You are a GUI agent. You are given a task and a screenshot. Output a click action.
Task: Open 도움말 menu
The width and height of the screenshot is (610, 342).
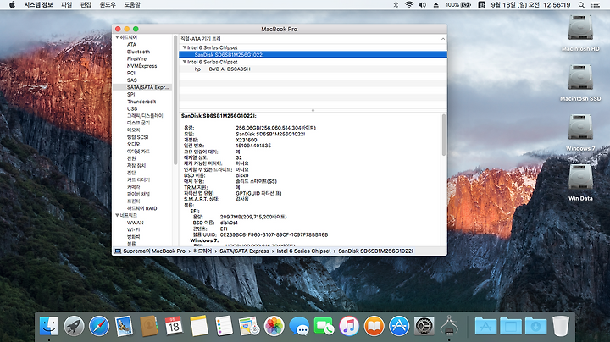[x=132, y=5]
